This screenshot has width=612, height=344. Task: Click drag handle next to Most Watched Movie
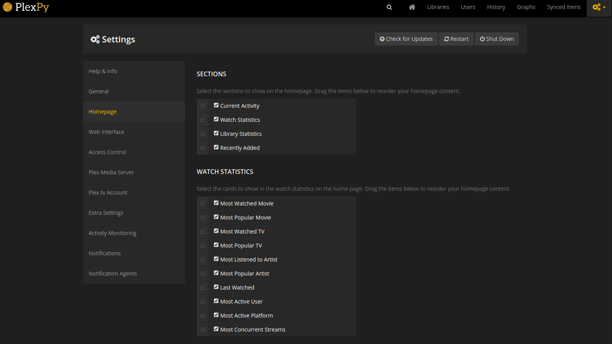203,204
